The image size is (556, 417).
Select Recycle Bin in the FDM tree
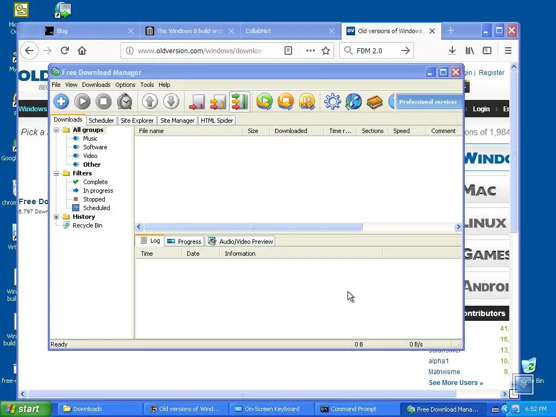tap(87, 225)
